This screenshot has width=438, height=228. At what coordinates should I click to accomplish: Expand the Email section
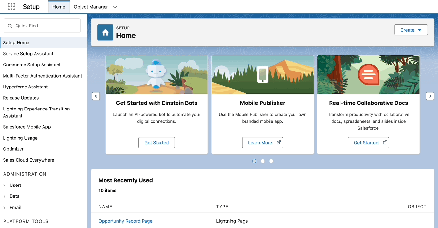coord(4,208)
